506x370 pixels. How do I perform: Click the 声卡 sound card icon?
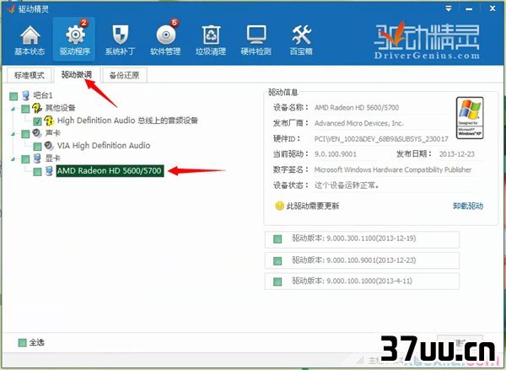37,133
